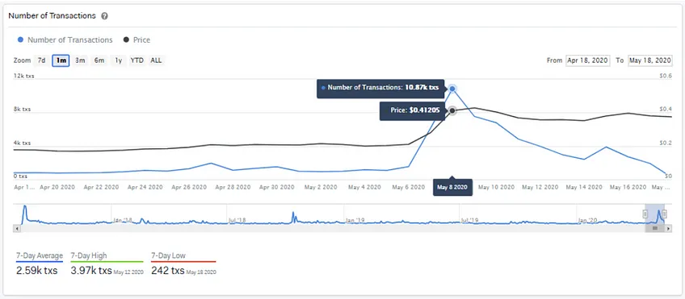The image size is (685, 299).
Task: Click the blue peak point on May 8
Action: (x=452, y=89)
